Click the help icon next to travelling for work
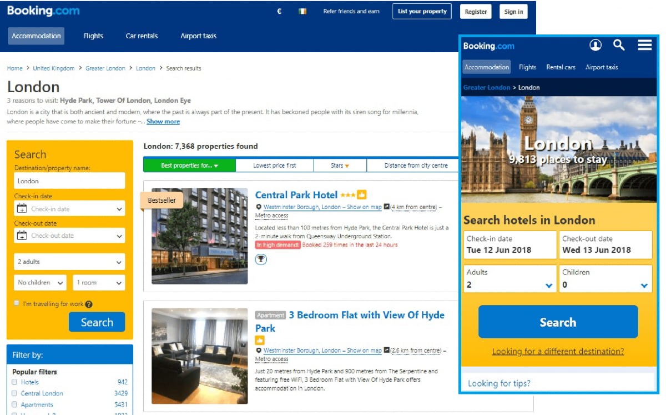This screenshot has height=415, width=666. 89,304
